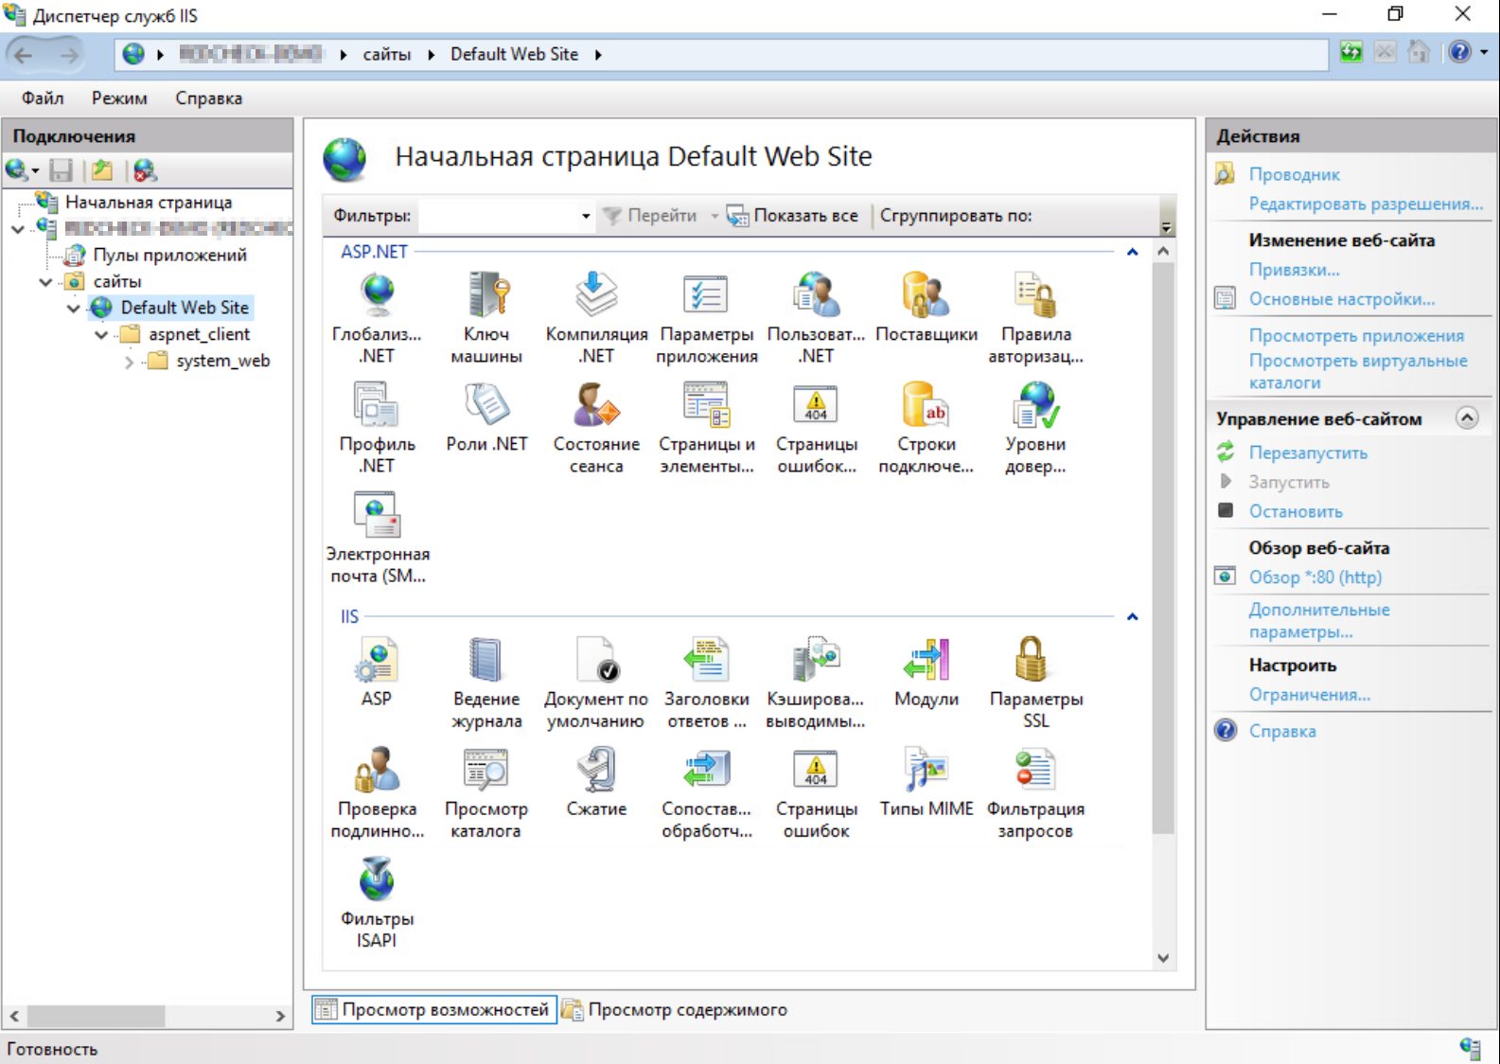Open Заголовки ответов HTTP feature
1500x1064 pixels.
[706, 682]
